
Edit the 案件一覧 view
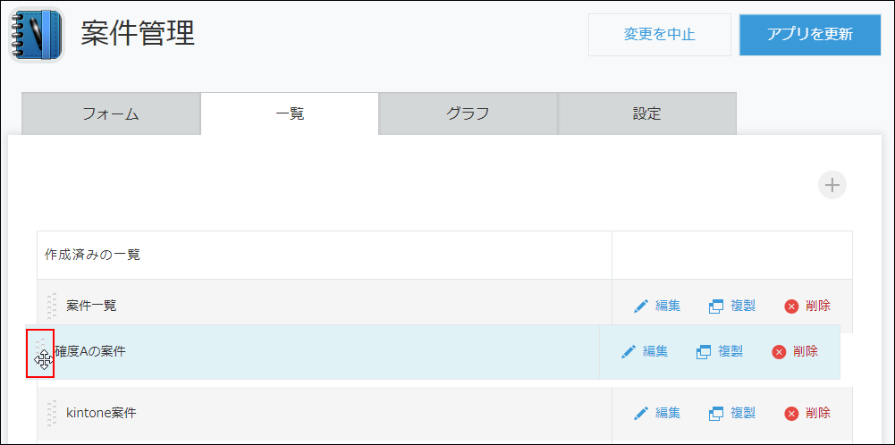tap(657, 306)
